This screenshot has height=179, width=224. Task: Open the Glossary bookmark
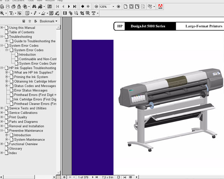[x=16, y=148]
